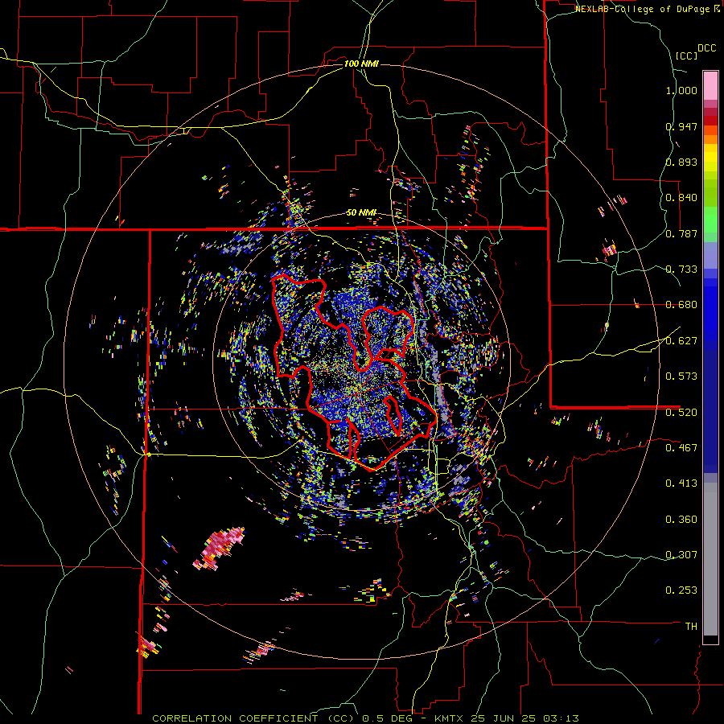Click the 50 NMI range ring label
This screenshot has height=724, width=724.
(361, 212)
